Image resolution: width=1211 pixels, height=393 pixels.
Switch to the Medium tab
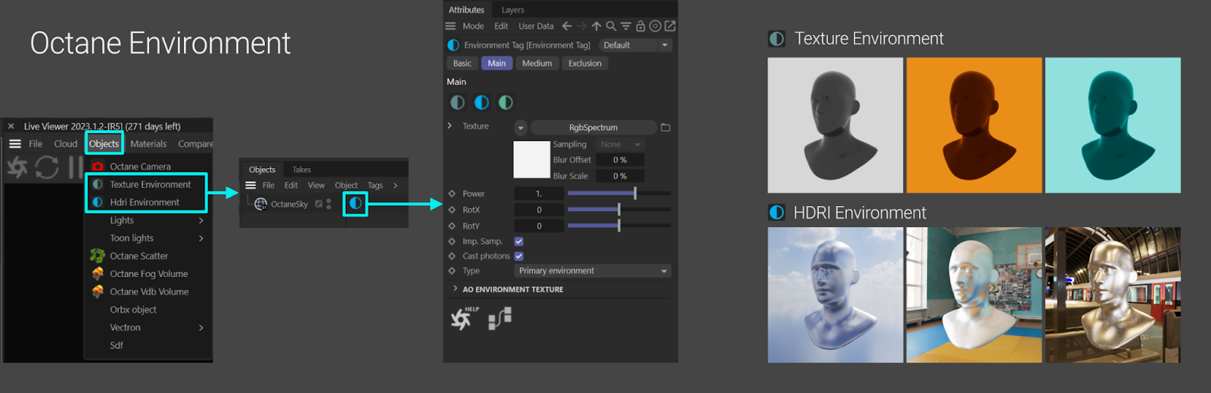click(x=537, y=64)
